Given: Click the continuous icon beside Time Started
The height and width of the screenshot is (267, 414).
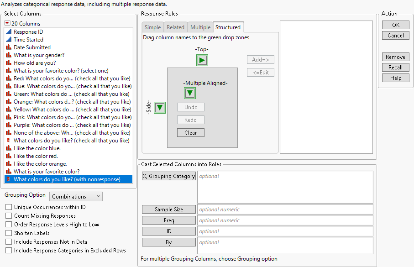Looking at the screenshot, I should 10,39.
